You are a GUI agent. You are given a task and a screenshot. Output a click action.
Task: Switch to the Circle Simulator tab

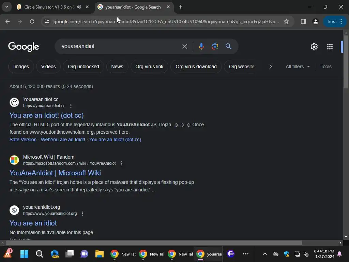pos(53,7)
